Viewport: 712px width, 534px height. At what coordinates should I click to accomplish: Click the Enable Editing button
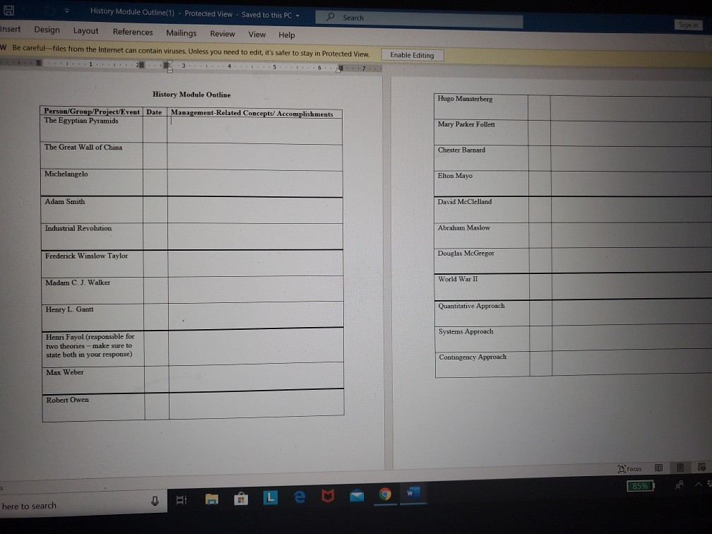pos(412,54)
